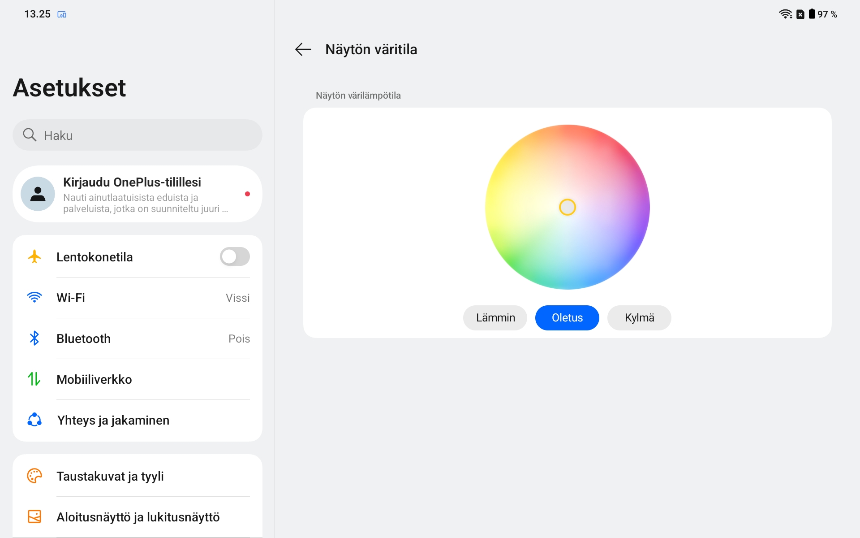
Task: Click the 13.25 clock in status bar
Action: [37, 14]
